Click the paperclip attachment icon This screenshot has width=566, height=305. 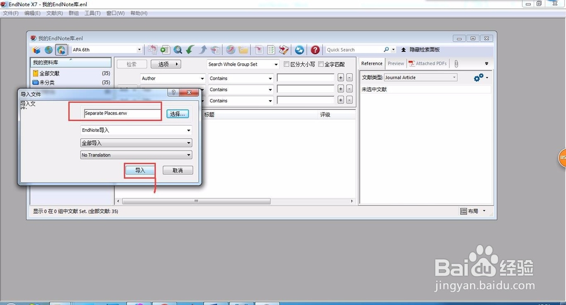456,63
